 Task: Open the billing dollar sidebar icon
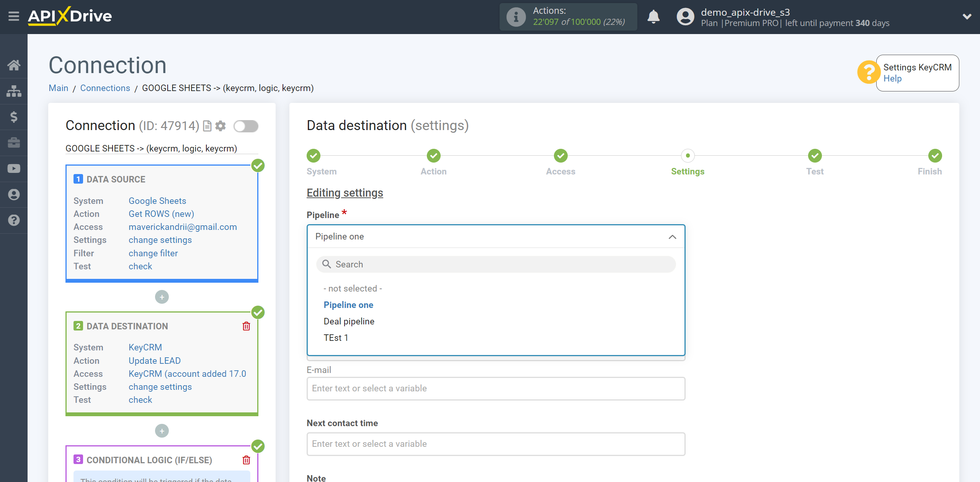[x=14, y=117]
